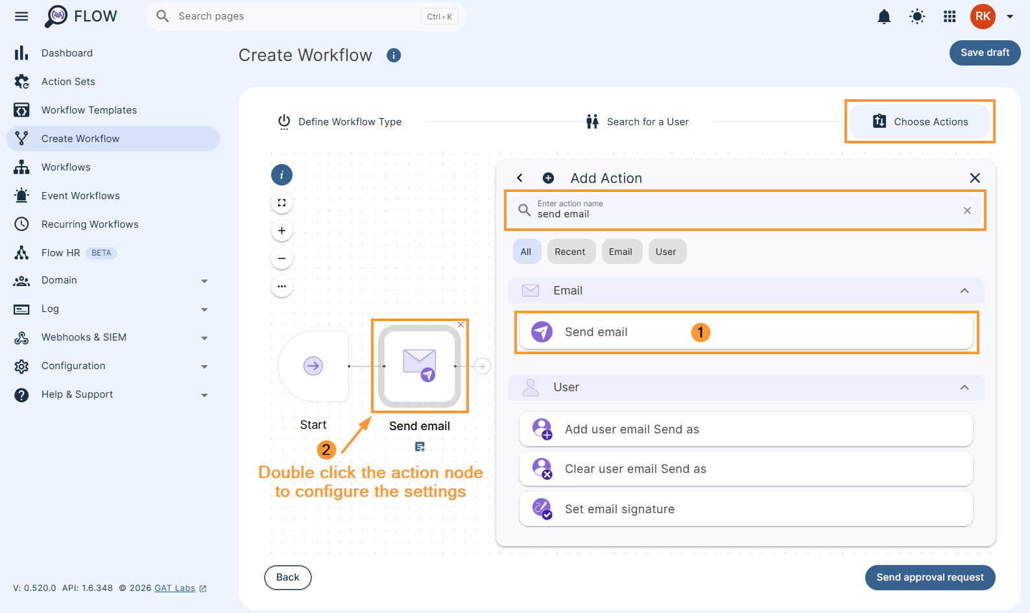Choose Clear user email Send as action
Screen dimensions: 1030x613
(746, 469)
